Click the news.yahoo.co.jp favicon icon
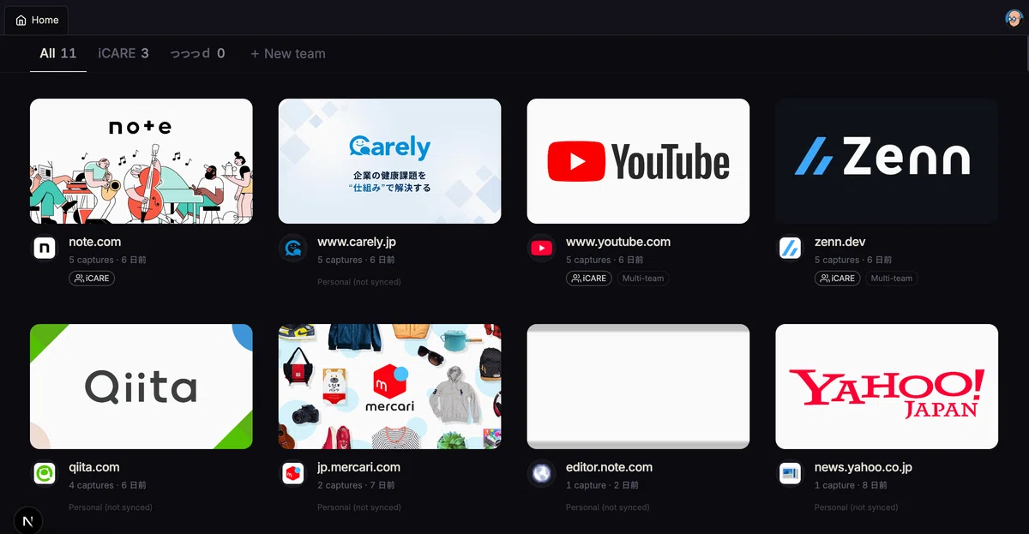The image size is (1029, 534). point(790,473)
